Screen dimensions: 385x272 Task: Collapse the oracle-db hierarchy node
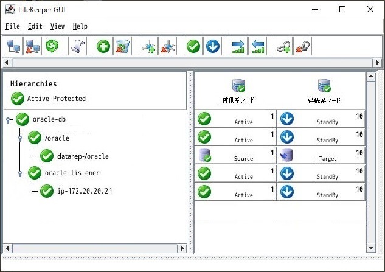9,120
